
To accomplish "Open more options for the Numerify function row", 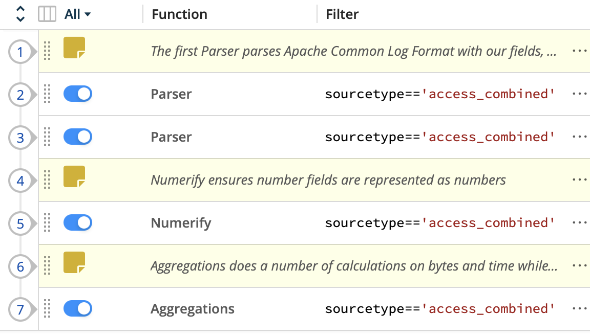I will point(579,222).
